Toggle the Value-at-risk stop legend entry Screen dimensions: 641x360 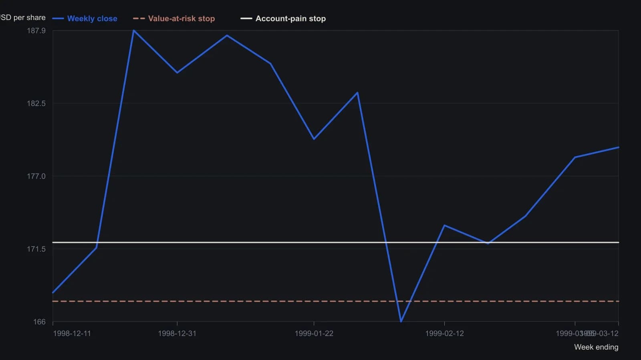pyautogui.click(x=174, y=18)
